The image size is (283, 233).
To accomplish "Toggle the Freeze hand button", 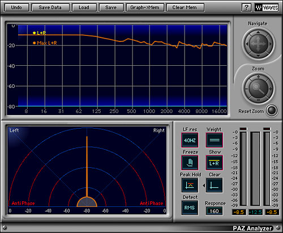I will 190,163.
